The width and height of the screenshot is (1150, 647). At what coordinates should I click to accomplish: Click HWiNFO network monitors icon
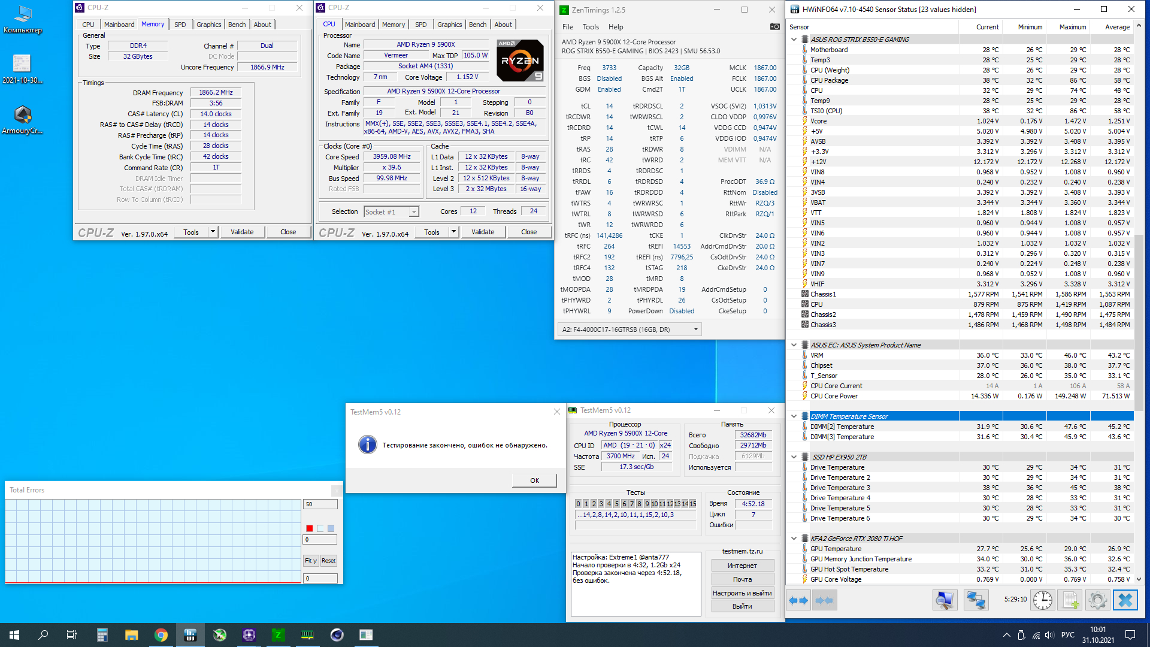pyautogui.click(x=976, y=600)
